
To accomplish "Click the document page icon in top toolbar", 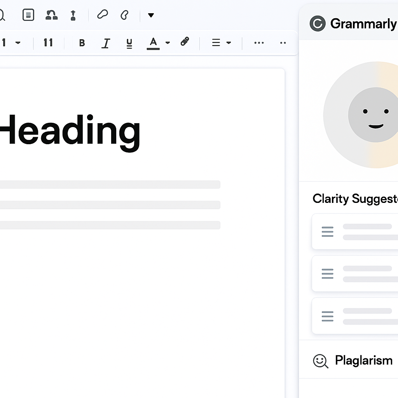I will [x=28, y=15].
